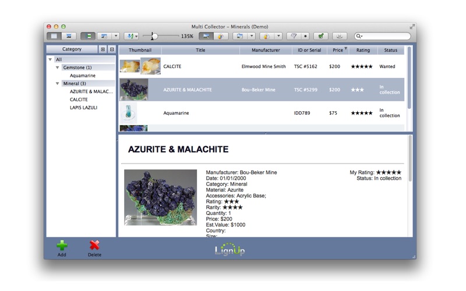Click TSC #5299 serial cell
466x291 pixels.
coord(305,90)
